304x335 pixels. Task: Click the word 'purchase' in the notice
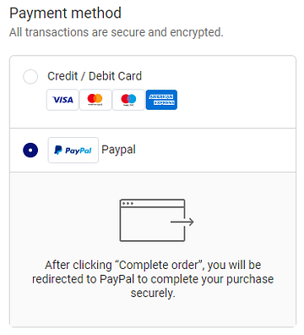coord(250,279)
